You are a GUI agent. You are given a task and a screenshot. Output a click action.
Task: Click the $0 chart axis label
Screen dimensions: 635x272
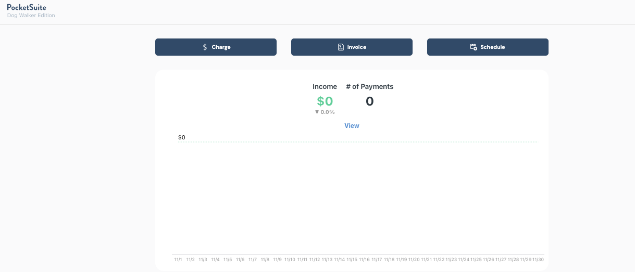pyautogui.click(x=182, y=137)
